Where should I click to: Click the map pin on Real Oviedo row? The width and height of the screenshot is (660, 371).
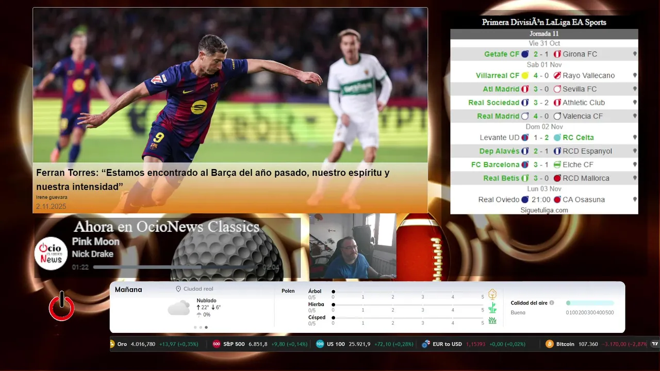(635, 199)
